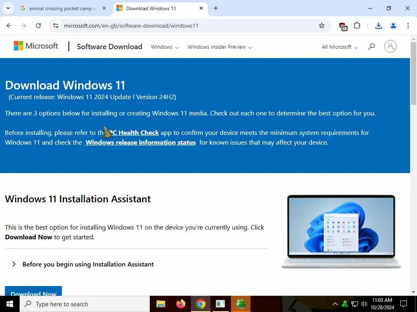Screen dimensions: 417x312
Task: Open the Chrome three-dot menu
Action: (x=408, y=26)
